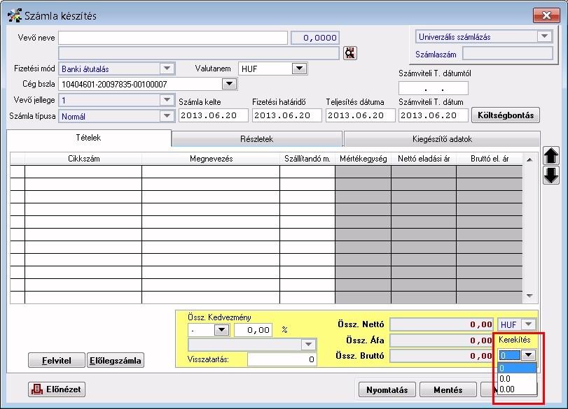This screenshot has width=568, height=409.
Task: Click the customer address field below Vevő neve
Action: tap(199, 53)
